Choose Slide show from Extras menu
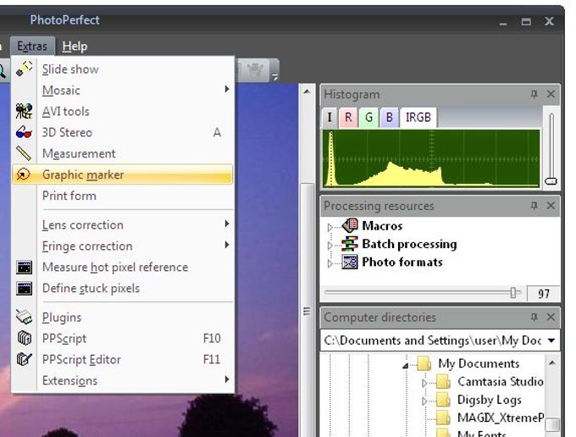Viewport: 576px width, 437px height. click(123, 69)
